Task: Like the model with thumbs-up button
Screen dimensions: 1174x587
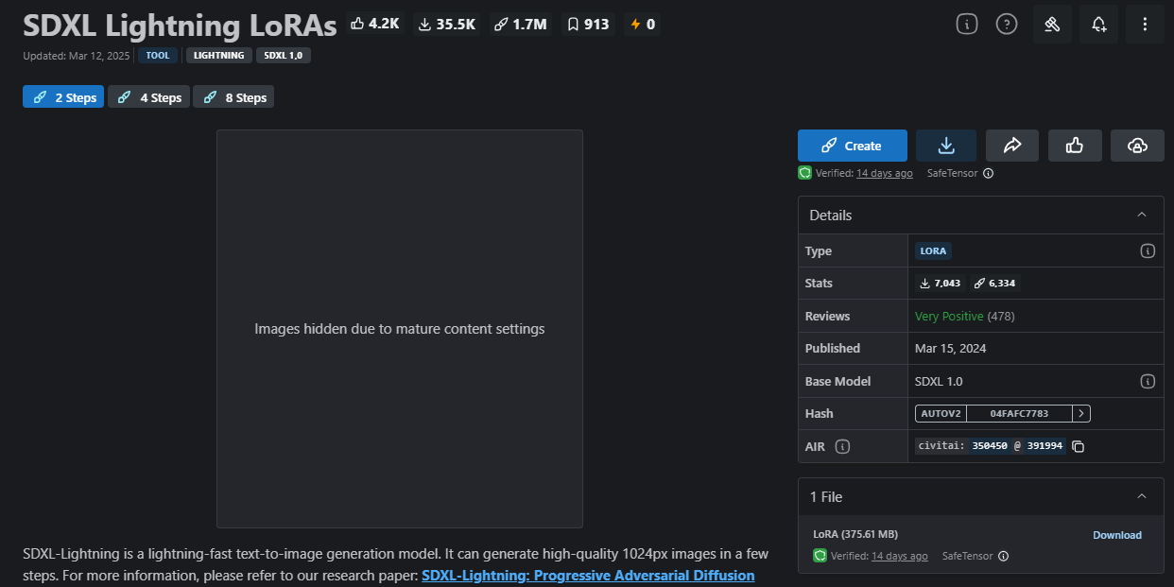Action: click(1074, 146)
